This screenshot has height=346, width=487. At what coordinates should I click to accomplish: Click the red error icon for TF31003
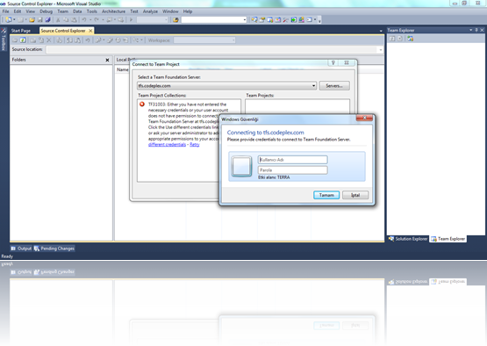click(x=142, y=105)
